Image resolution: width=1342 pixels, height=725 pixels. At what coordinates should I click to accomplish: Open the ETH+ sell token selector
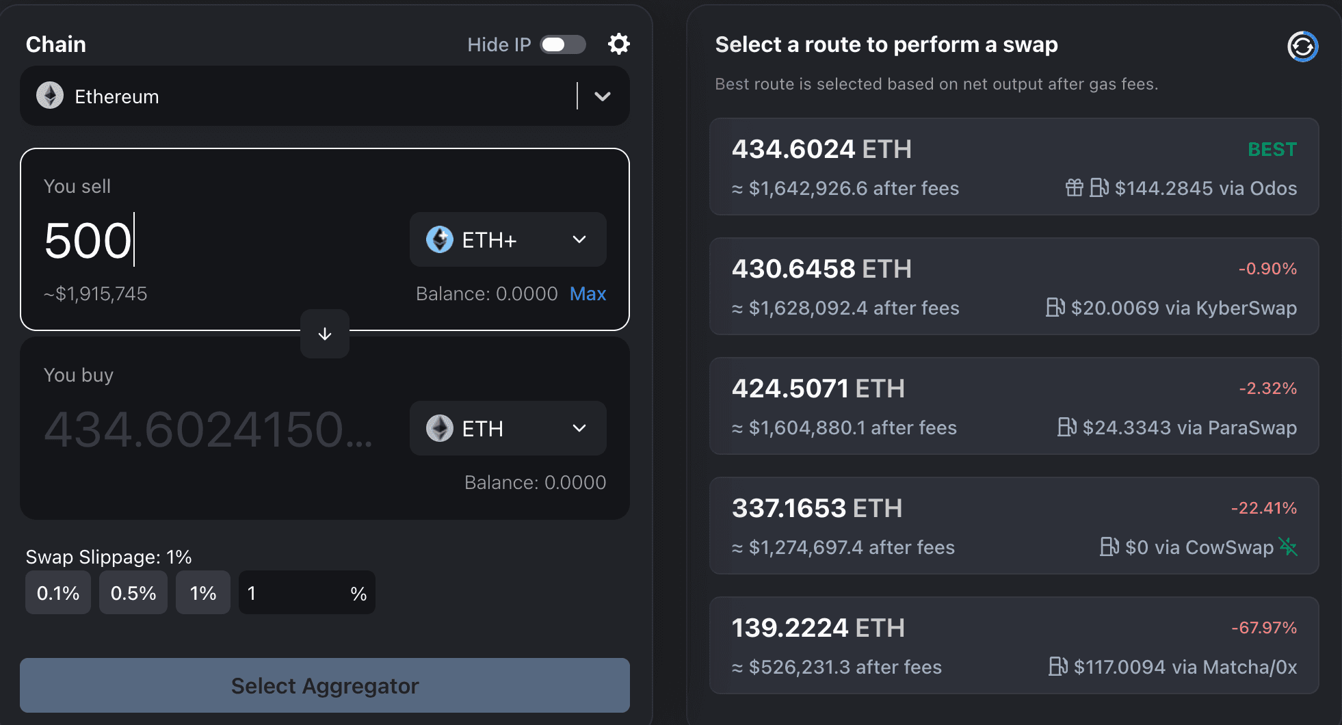pos(508,239)
